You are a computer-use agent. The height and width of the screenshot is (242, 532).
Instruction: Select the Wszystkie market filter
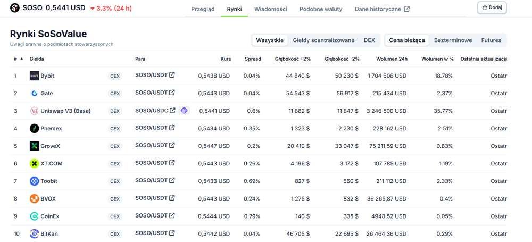[270, 40]
